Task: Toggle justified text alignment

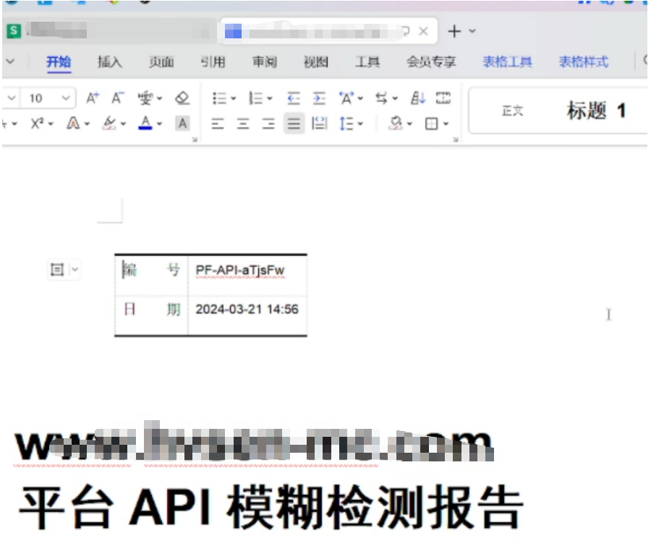Action: pyautogui.click(x=293, y=124)
